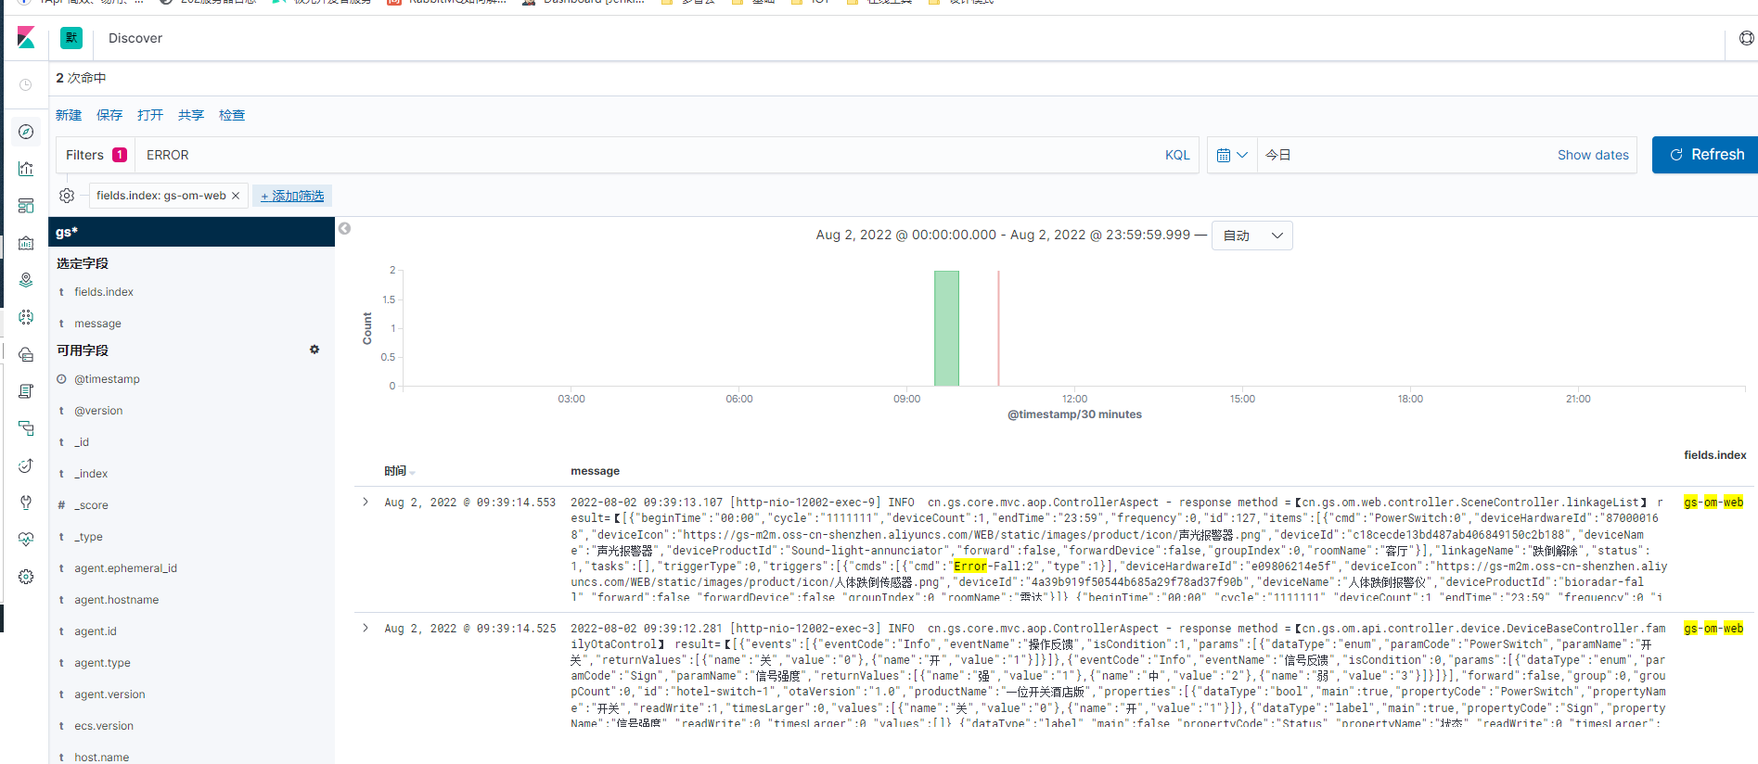This screenshot has height=764, width=1758.
Task: Remove the fields.index gs-om-web filter
Action: tap(236, 196)
